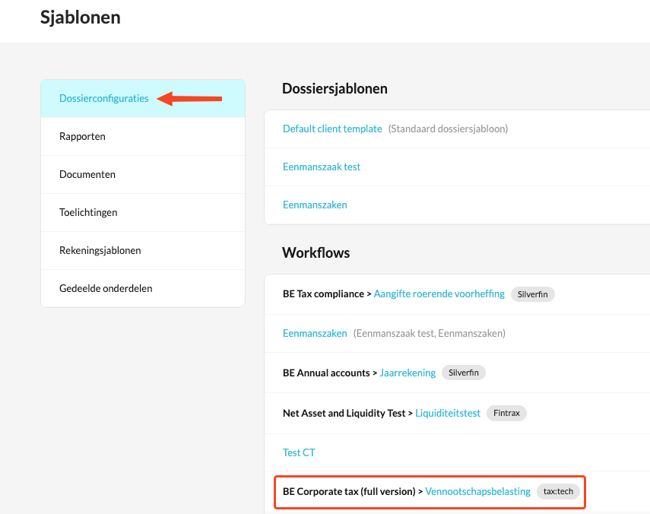Click the tax:tech badge
Screen dimensions: 650x514
point(558,491)
